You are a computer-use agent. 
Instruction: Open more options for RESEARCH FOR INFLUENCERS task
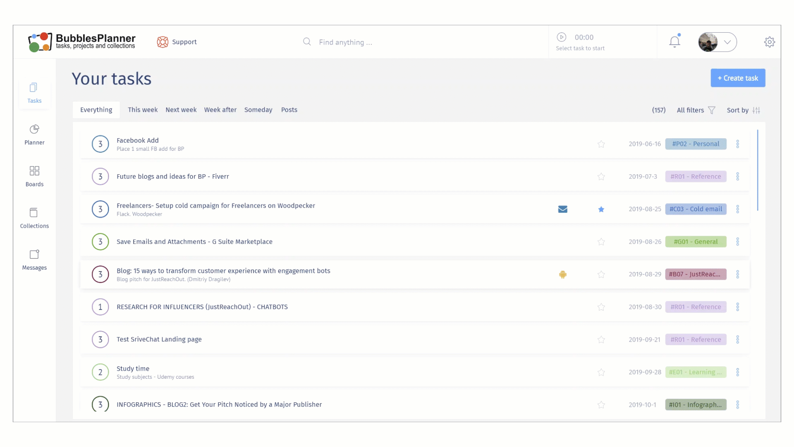[737, 307]
